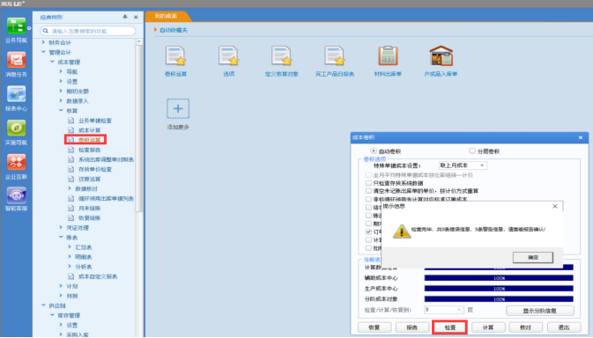Open the 报表中心 sidebar icon
The width and height of the screenshot is (593, 338).
click(x=16, y=94)
